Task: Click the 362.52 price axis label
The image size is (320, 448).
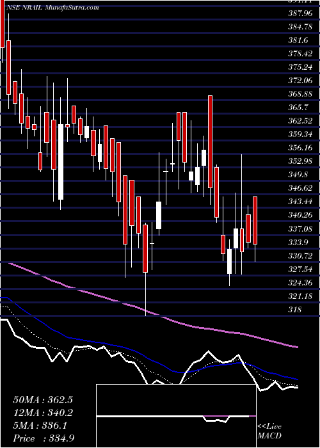Action: point(299,121)
